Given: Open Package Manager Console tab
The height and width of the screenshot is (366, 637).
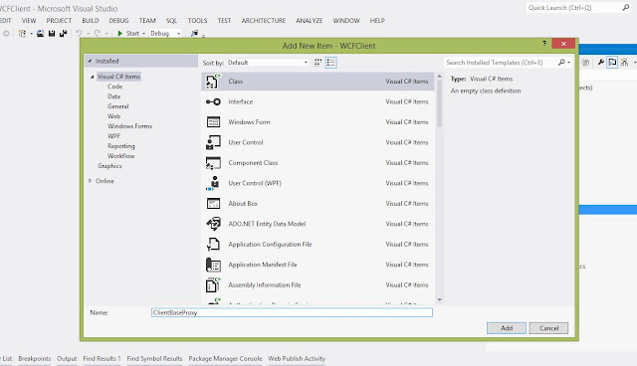Looking at the screenshot, I should pyautogui.click(x=225, y=359).
